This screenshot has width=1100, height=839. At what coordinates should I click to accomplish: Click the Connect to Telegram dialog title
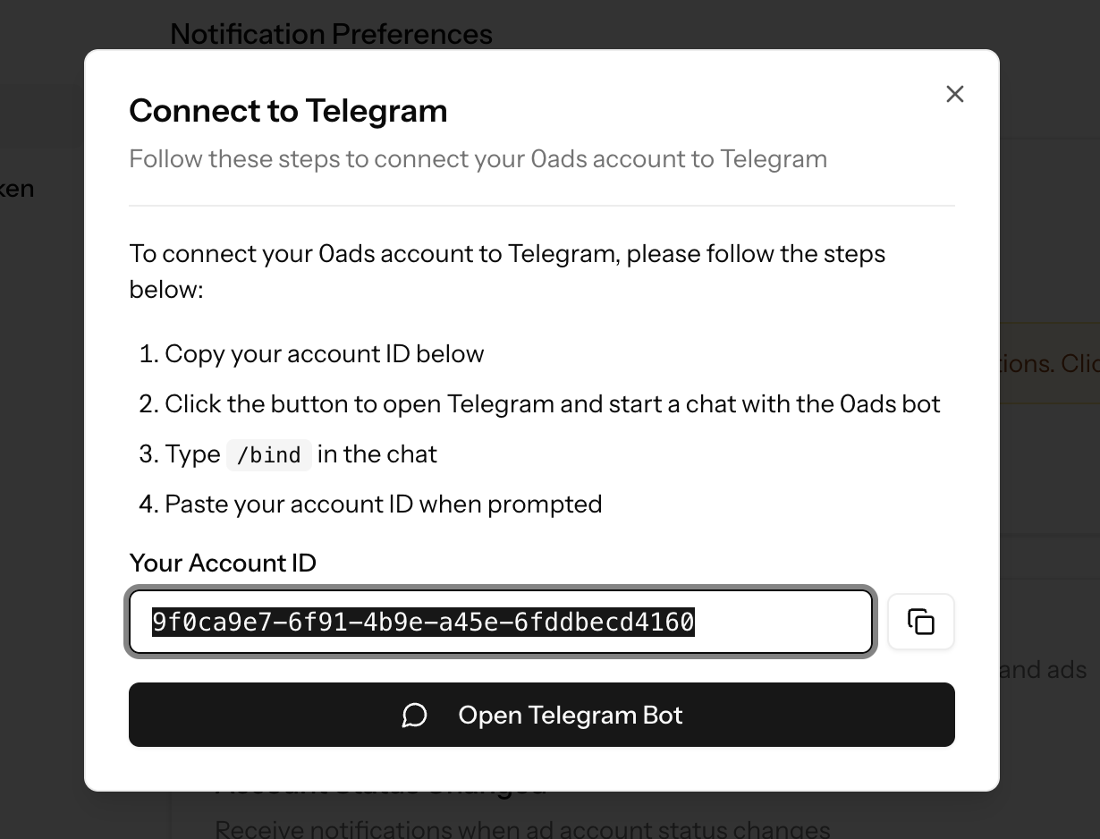[x=288, y=110]
